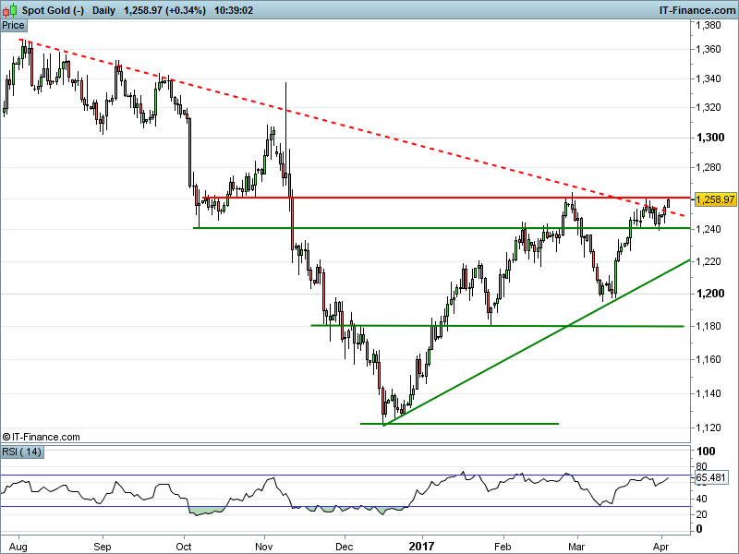
Task: Click the 1,220 price axis label
Action: (x=709, y=261)
